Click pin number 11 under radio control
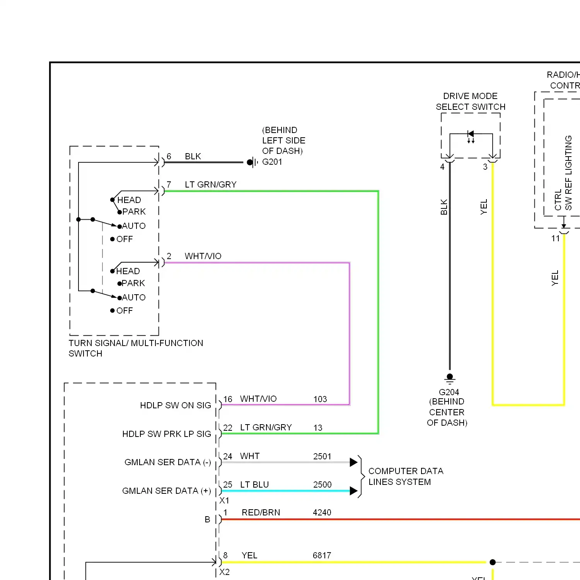Image resolution: width=580 pixels, height=580 pixels. pos(556,239)
